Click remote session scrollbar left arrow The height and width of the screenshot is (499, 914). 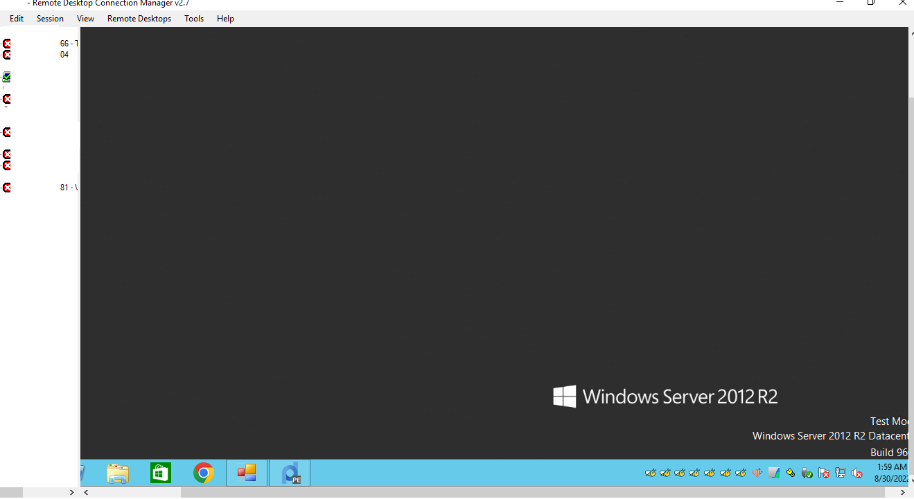click(86, 492)
